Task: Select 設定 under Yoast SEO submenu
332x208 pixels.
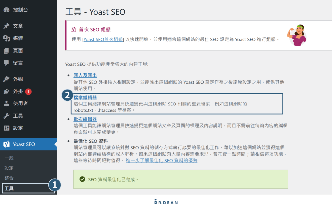Action: point(9,168)
